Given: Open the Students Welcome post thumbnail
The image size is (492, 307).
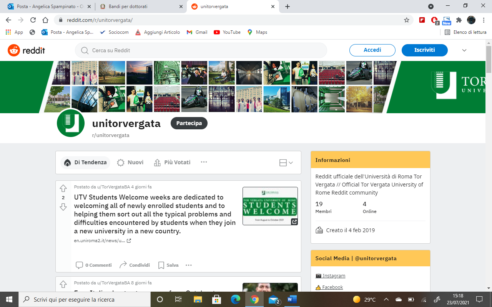Looking at the screenshot, I should [270, 206].
